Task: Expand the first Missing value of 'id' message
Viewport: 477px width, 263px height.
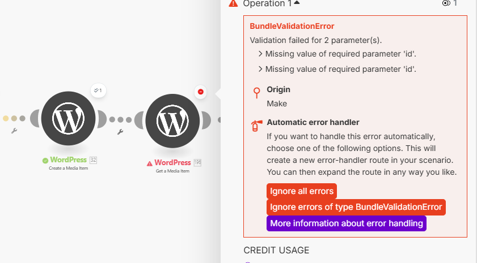Action: click(260, 54)
